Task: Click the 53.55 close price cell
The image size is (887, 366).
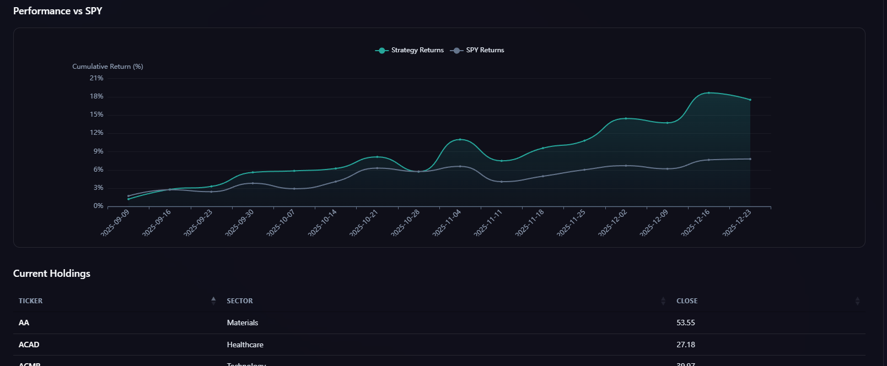Action: [686, 323]
